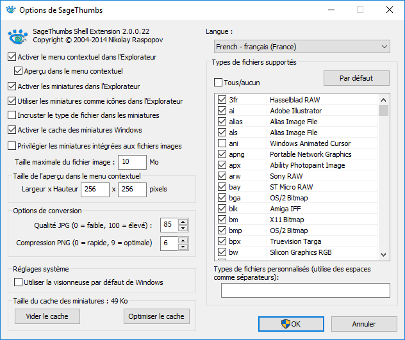Viewport: 405px width, 340px height.
Task: Decrease the Qualité JPG value
Action: (x=183, y=228)
